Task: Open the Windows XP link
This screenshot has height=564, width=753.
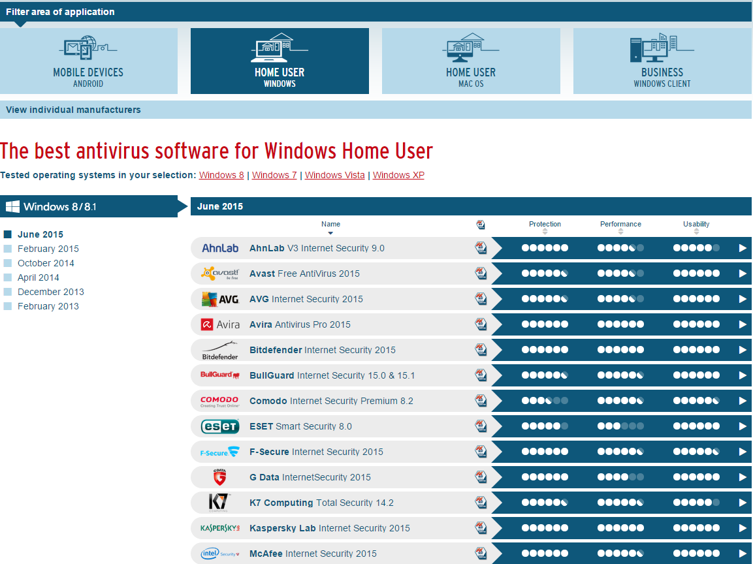Action: [x=398, y=175]
